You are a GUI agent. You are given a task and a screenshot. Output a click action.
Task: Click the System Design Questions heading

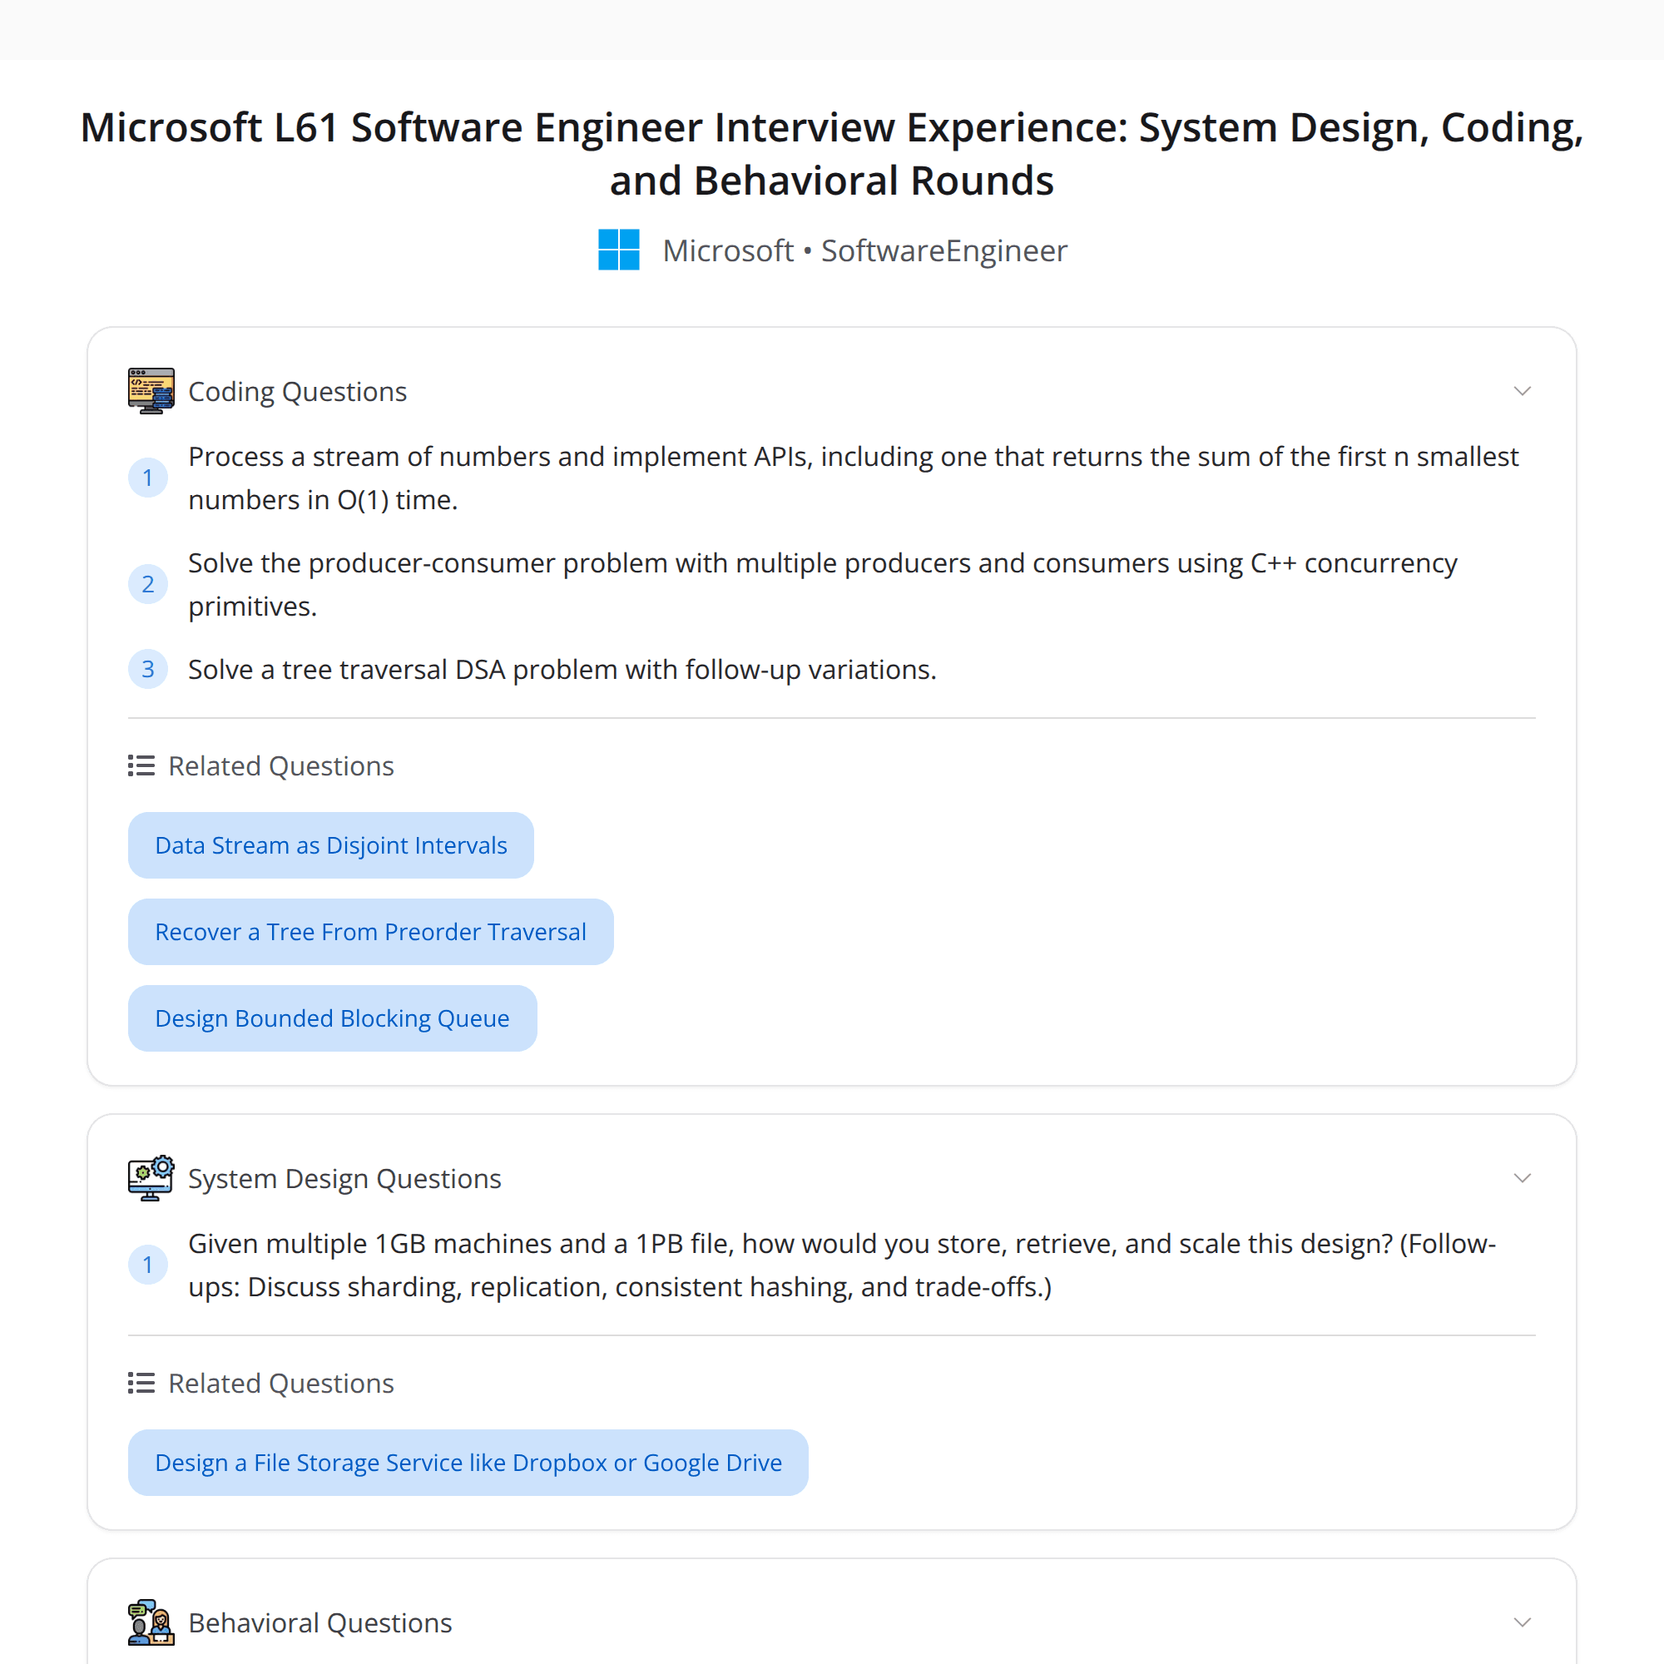pyautogui.click(x=344, y=1179)
